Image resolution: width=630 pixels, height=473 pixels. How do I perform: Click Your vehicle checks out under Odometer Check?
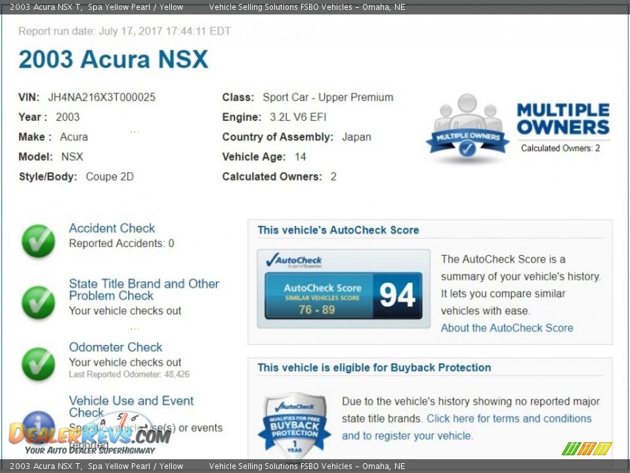point(125,362)
